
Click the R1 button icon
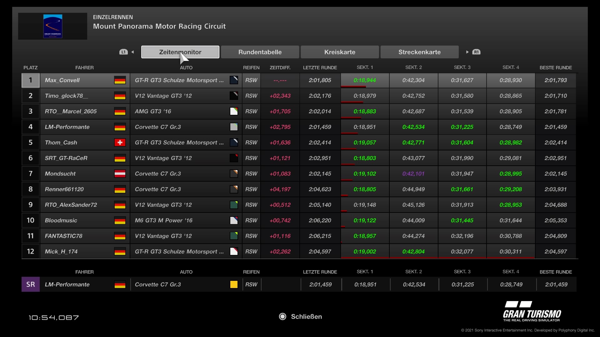click(476, 52)
